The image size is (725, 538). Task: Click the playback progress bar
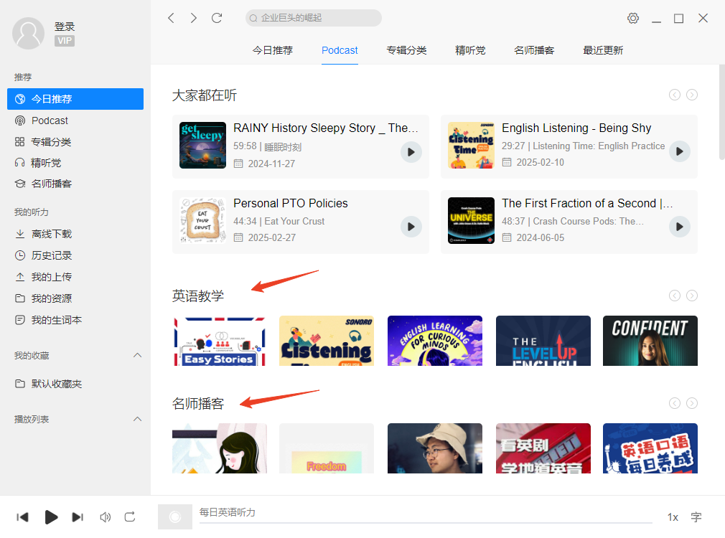426,523
